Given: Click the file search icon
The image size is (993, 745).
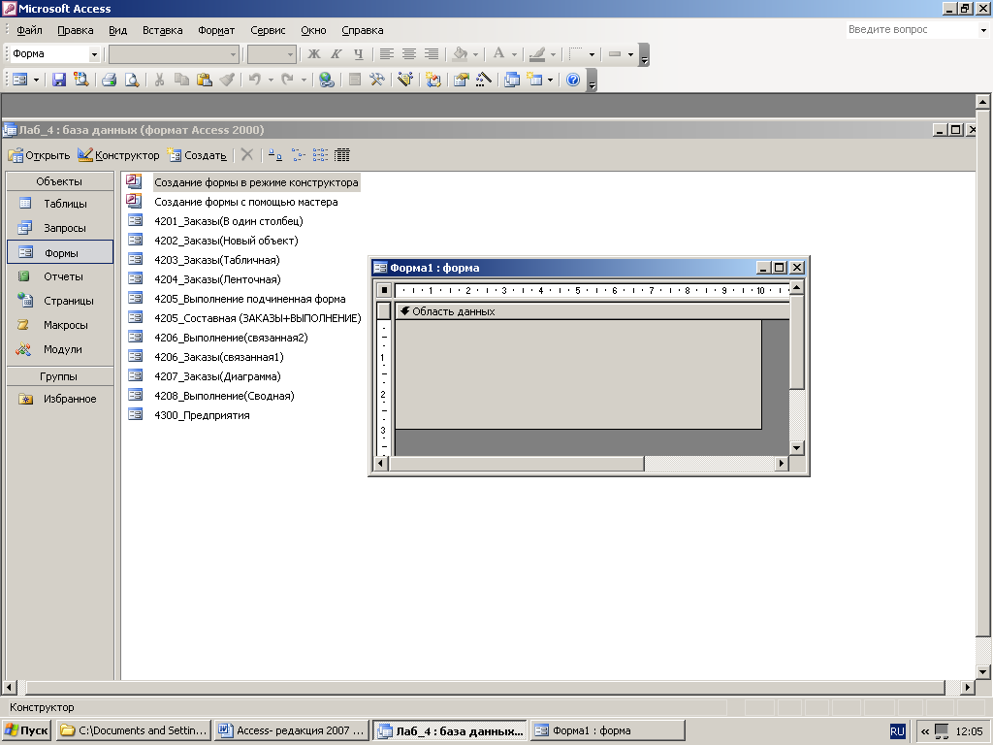Looking at the screenshot, I should pyautogui.click(x=81, y=80).
